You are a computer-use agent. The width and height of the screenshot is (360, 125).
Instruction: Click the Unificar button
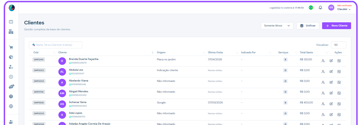308,26
